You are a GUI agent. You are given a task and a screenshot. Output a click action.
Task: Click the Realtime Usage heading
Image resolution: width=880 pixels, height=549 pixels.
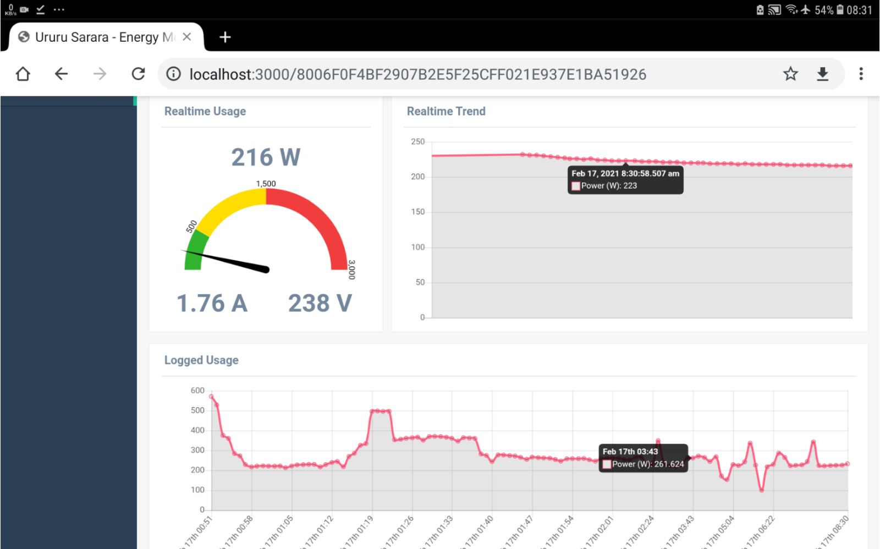(x=205, y=111)
